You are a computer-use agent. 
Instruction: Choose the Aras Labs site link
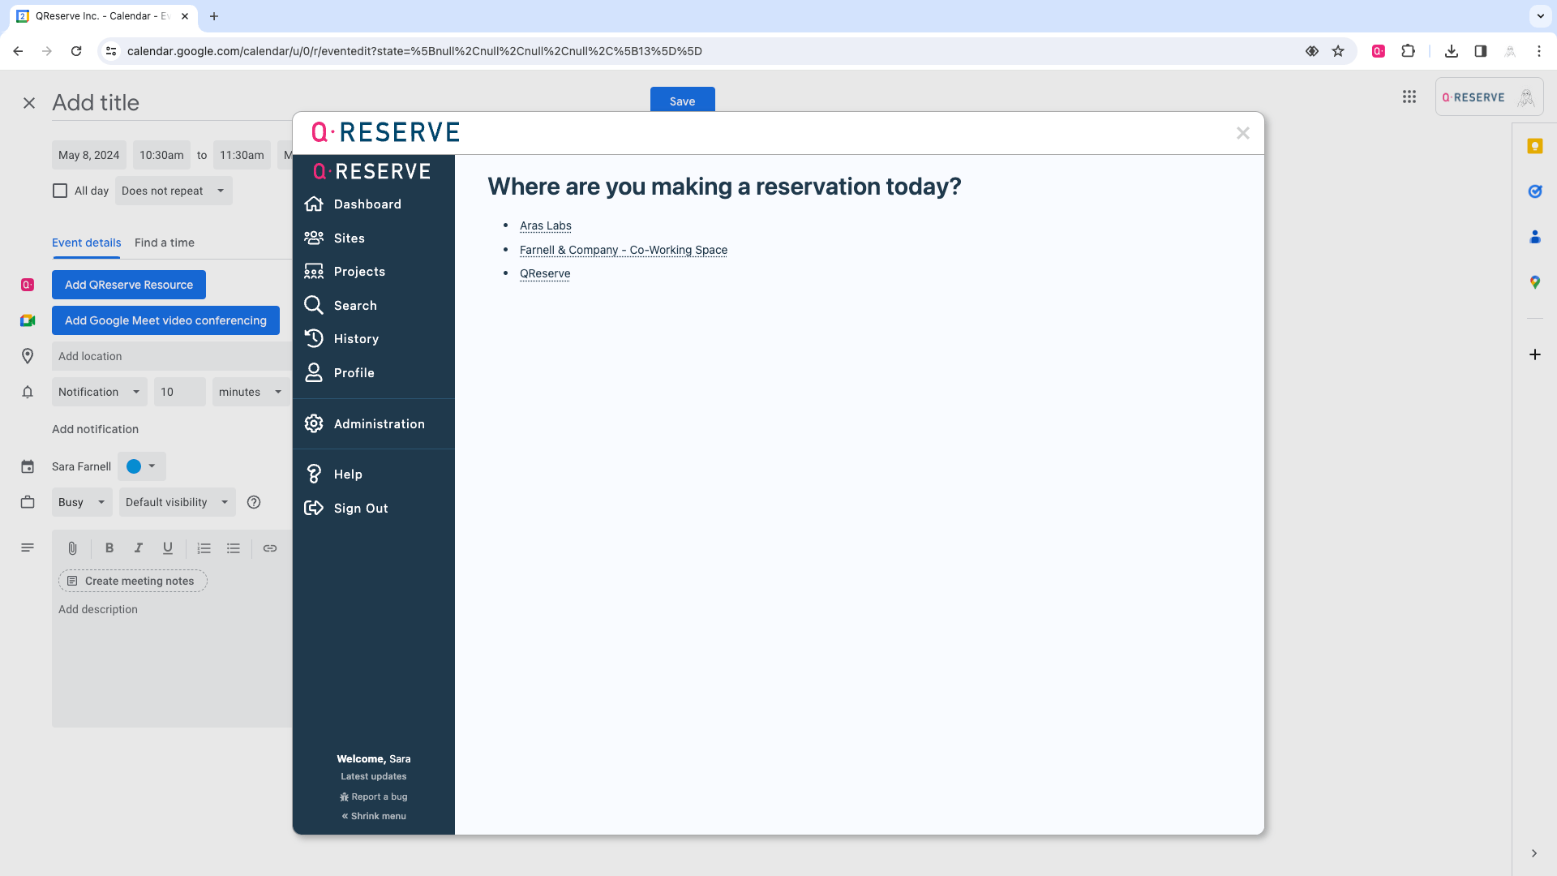[x=545, y=226]
